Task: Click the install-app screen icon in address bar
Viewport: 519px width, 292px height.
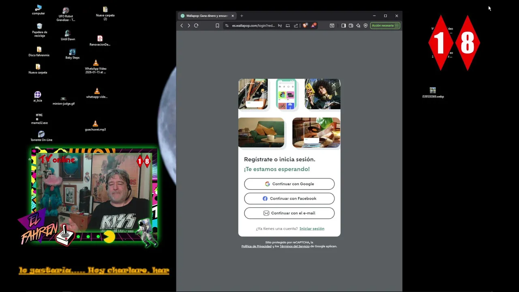Action: coord(288,26)
